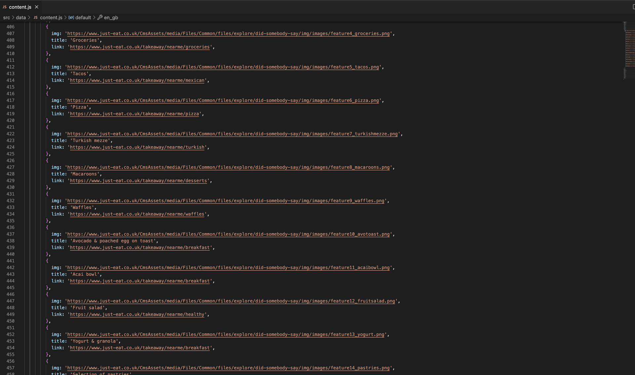Follow the feature4_groceries.png image URL
This screenshot has width=635, height=375.
pos(229,34)
